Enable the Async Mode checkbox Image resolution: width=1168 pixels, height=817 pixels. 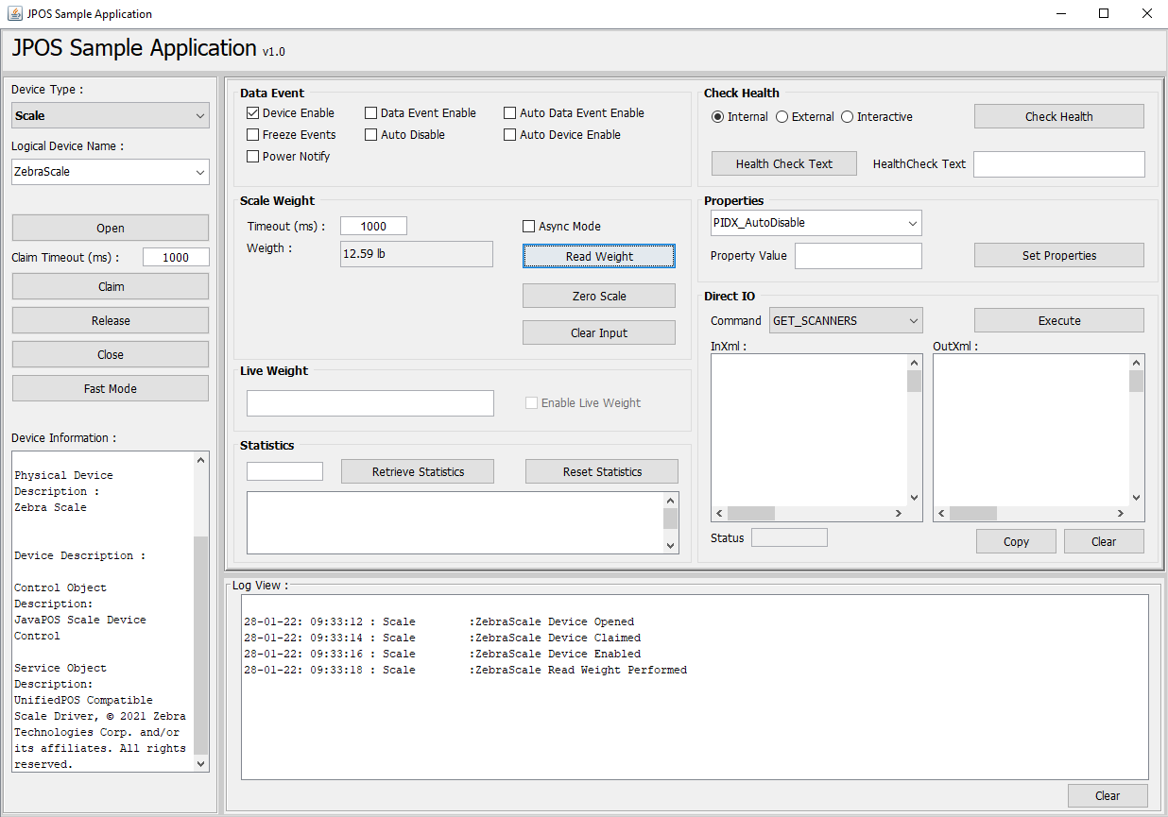[x=529, y=227]
